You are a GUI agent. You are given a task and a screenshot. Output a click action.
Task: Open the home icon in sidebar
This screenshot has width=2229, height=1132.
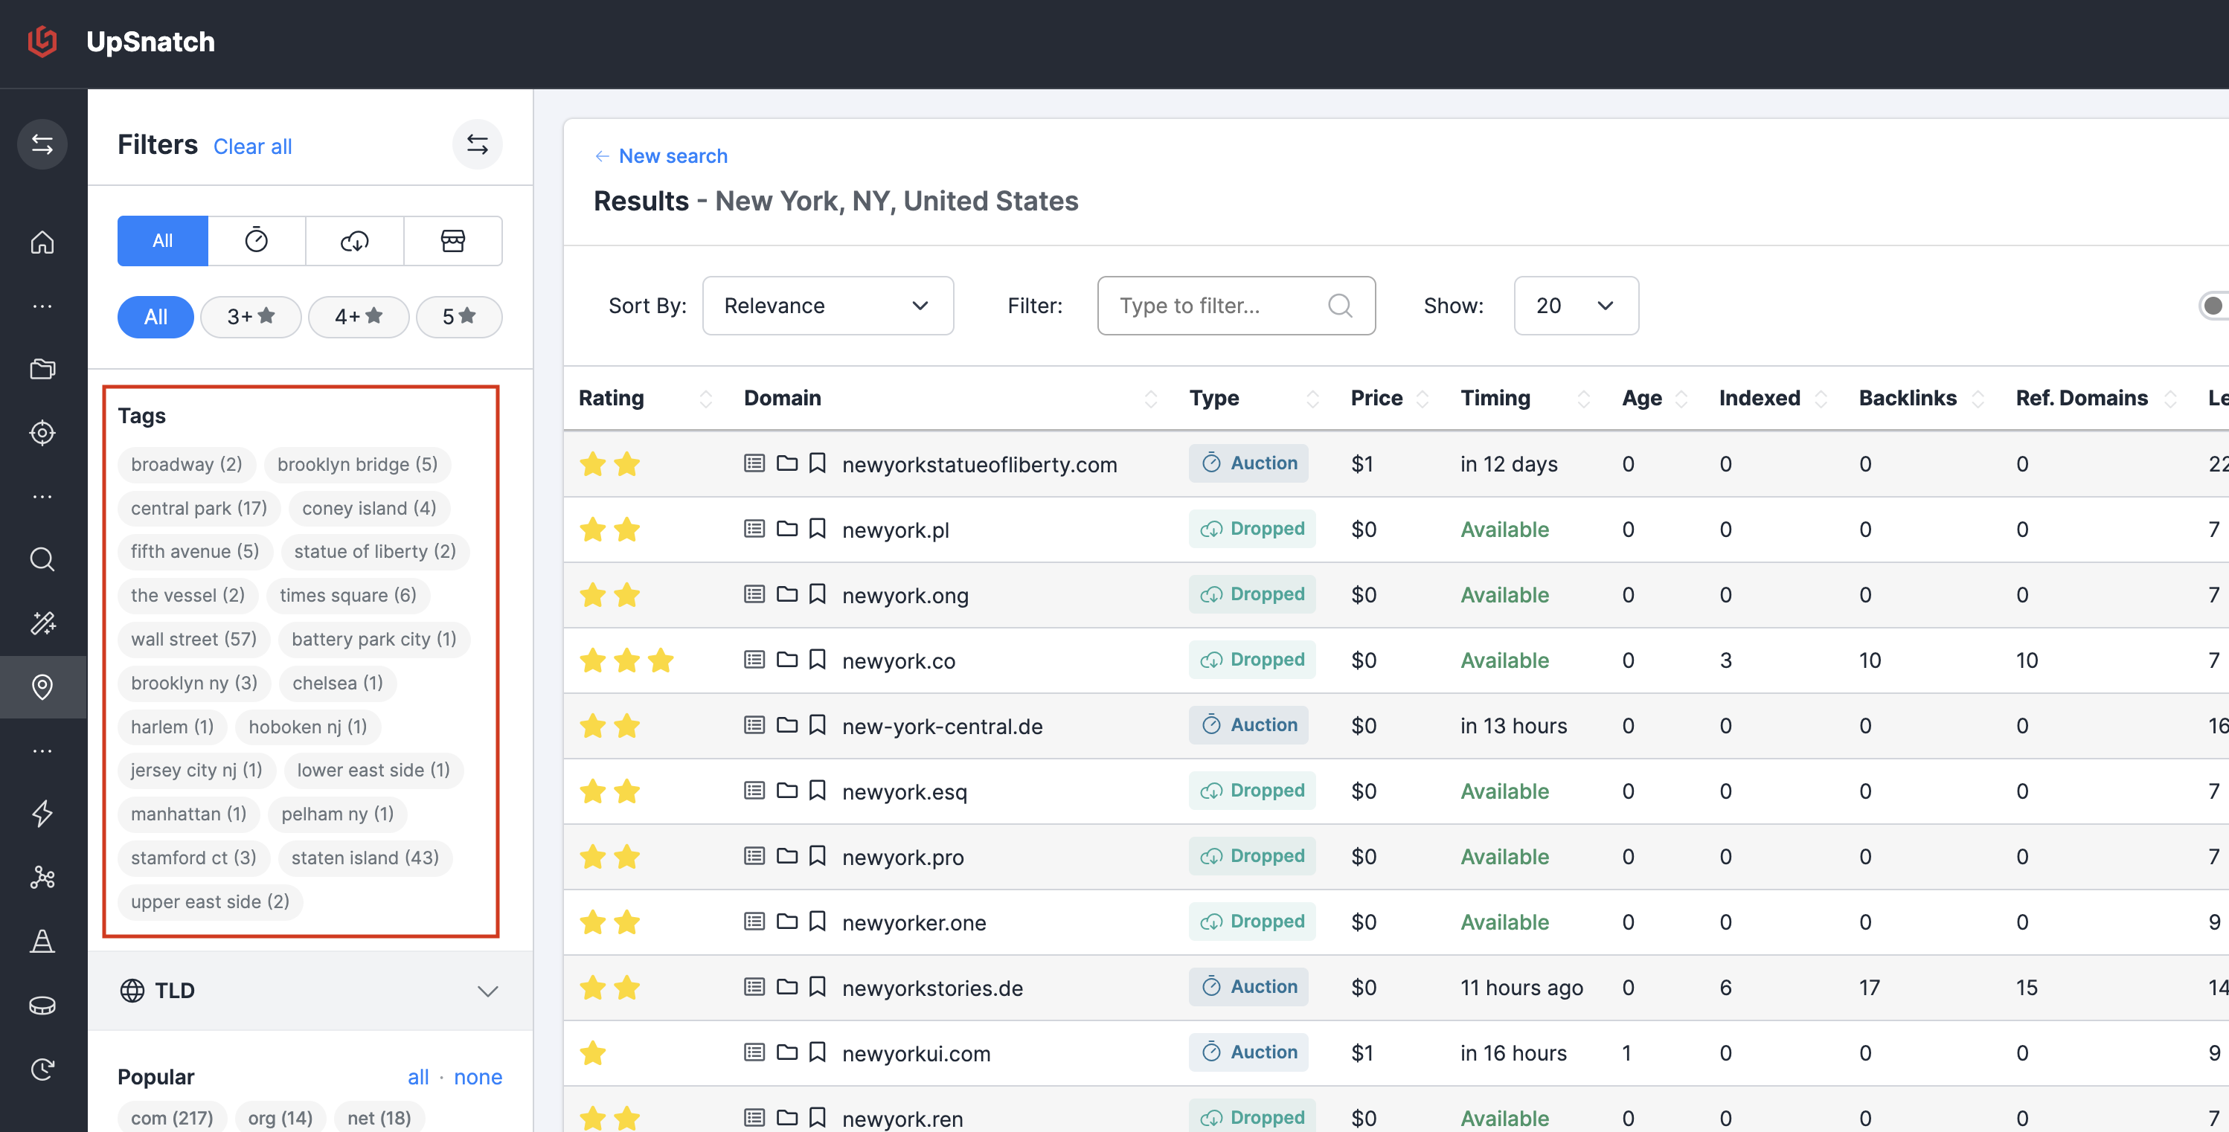(x=42, y=242)
